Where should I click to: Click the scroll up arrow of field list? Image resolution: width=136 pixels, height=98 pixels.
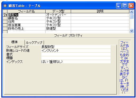coord(131,12)
